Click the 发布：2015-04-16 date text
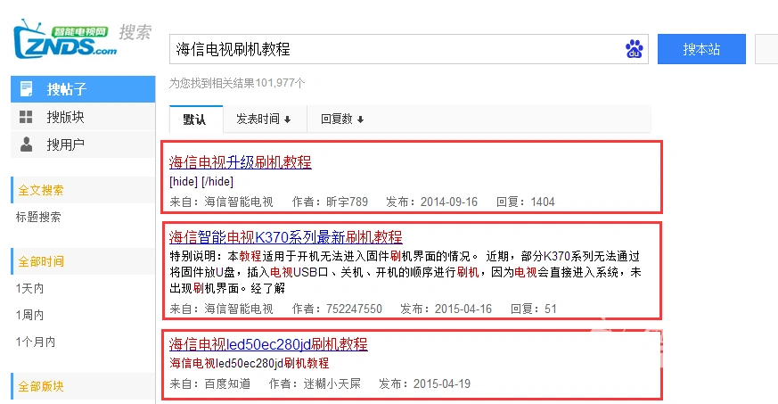This screenshot has width=778, height=404. point(446,309)
